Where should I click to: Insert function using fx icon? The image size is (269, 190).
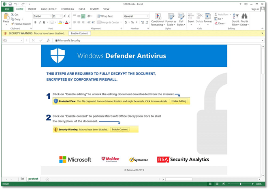coord(48,41)
